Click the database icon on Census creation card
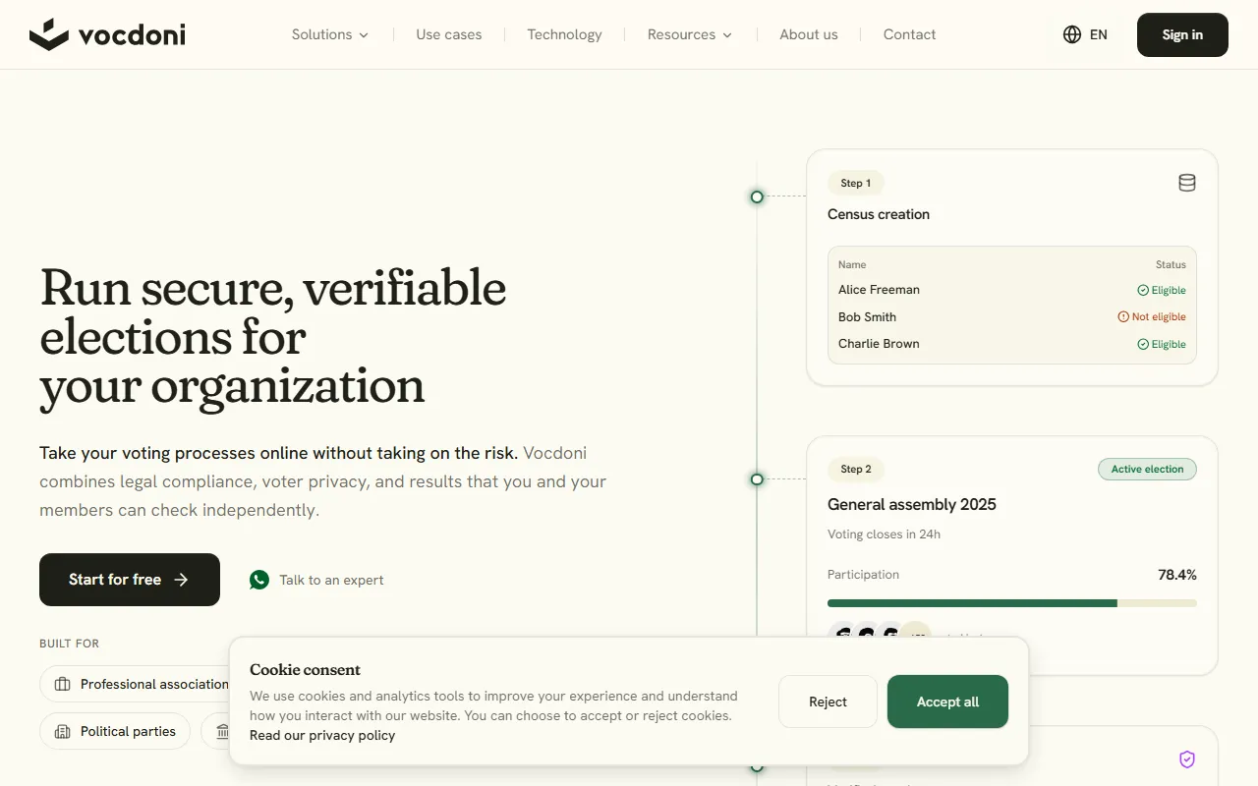 point(1187,183)
